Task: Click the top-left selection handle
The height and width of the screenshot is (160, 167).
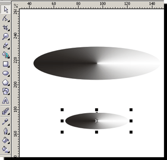Action: pos(62,110)
